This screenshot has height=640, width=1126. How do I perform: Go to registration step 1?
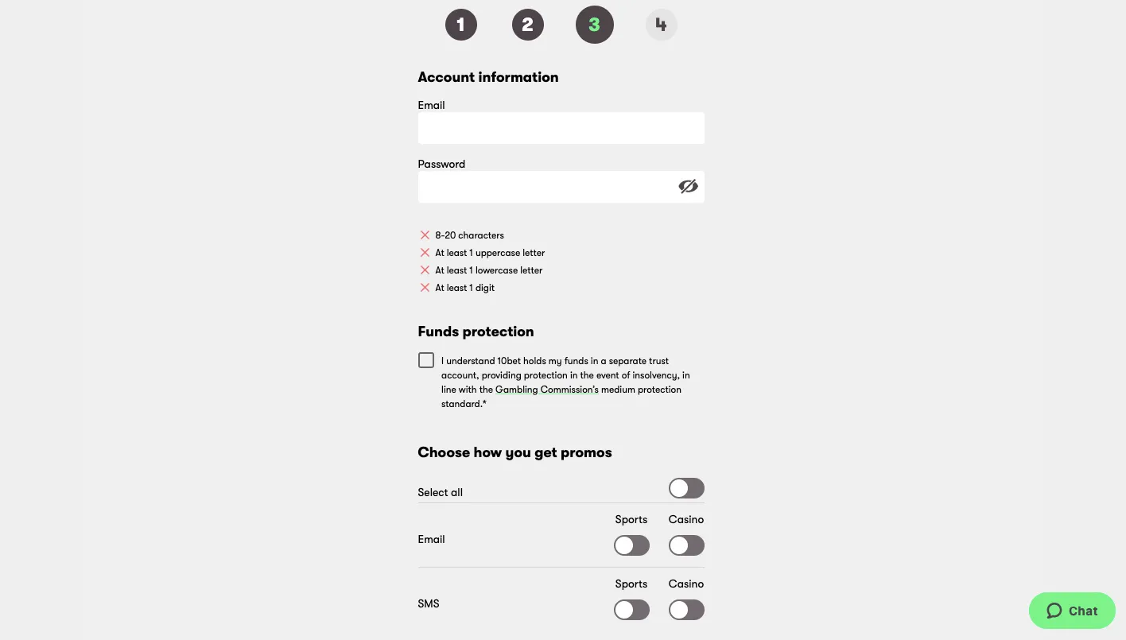point(461,25)
